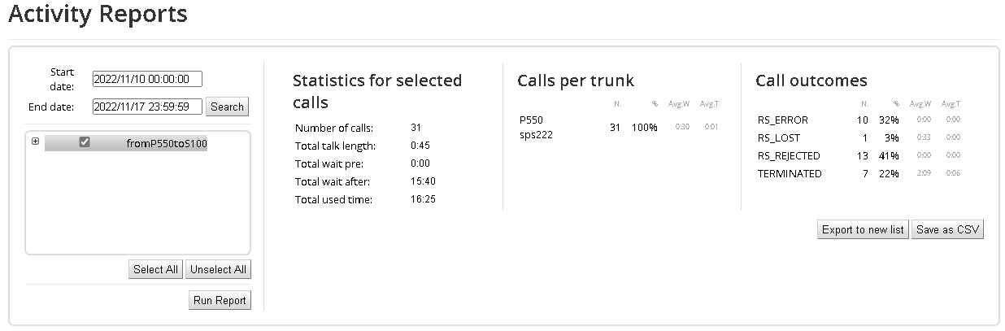Export results with Export to new list
Viewport: 1005px width, 331px height.
[x=863, y=230]
